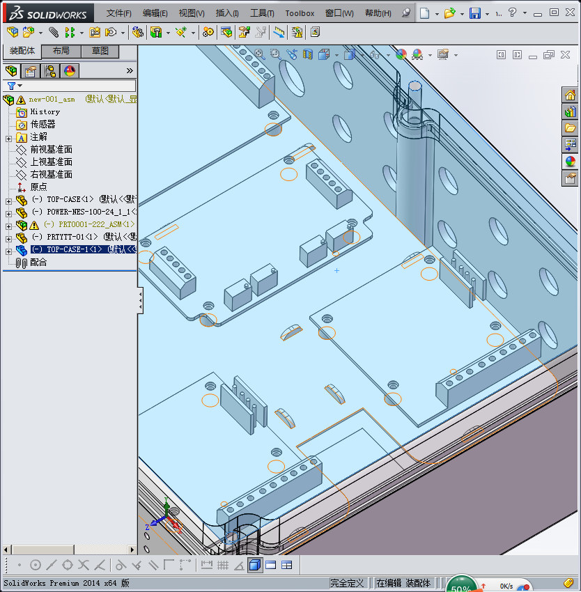Open the 文件(F) menu

pos(118,13)
